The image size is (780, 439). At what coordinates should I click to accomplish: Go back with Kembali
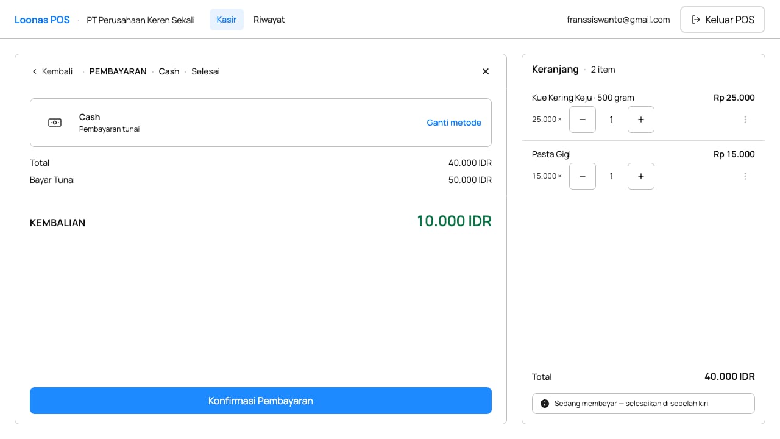(52, 71)
